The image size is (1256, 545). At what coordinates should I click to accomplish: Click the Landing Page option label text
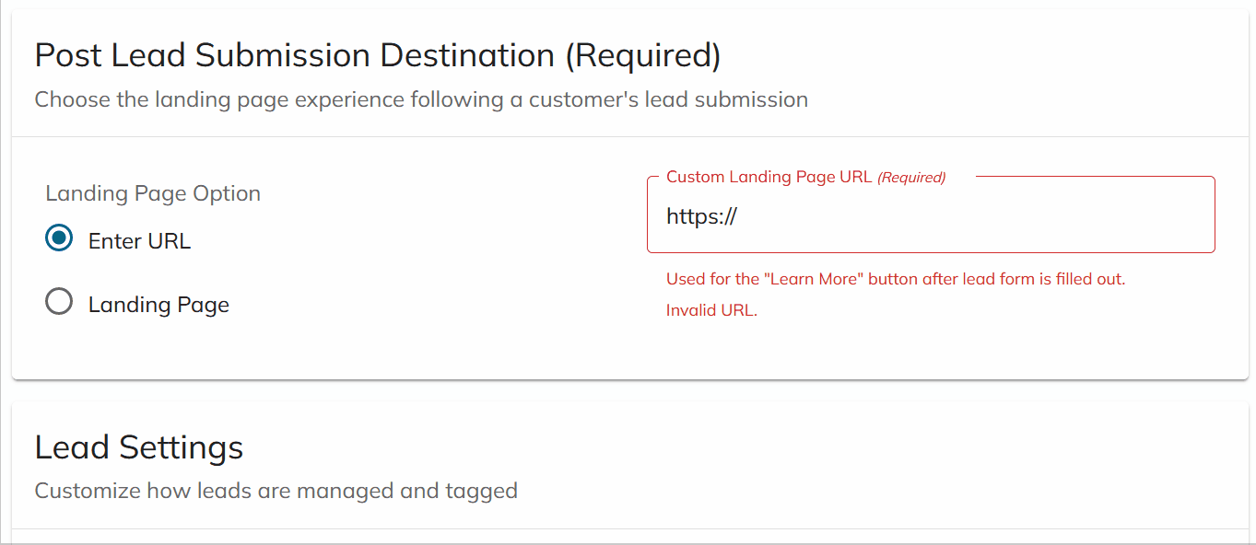click(158, 304)
